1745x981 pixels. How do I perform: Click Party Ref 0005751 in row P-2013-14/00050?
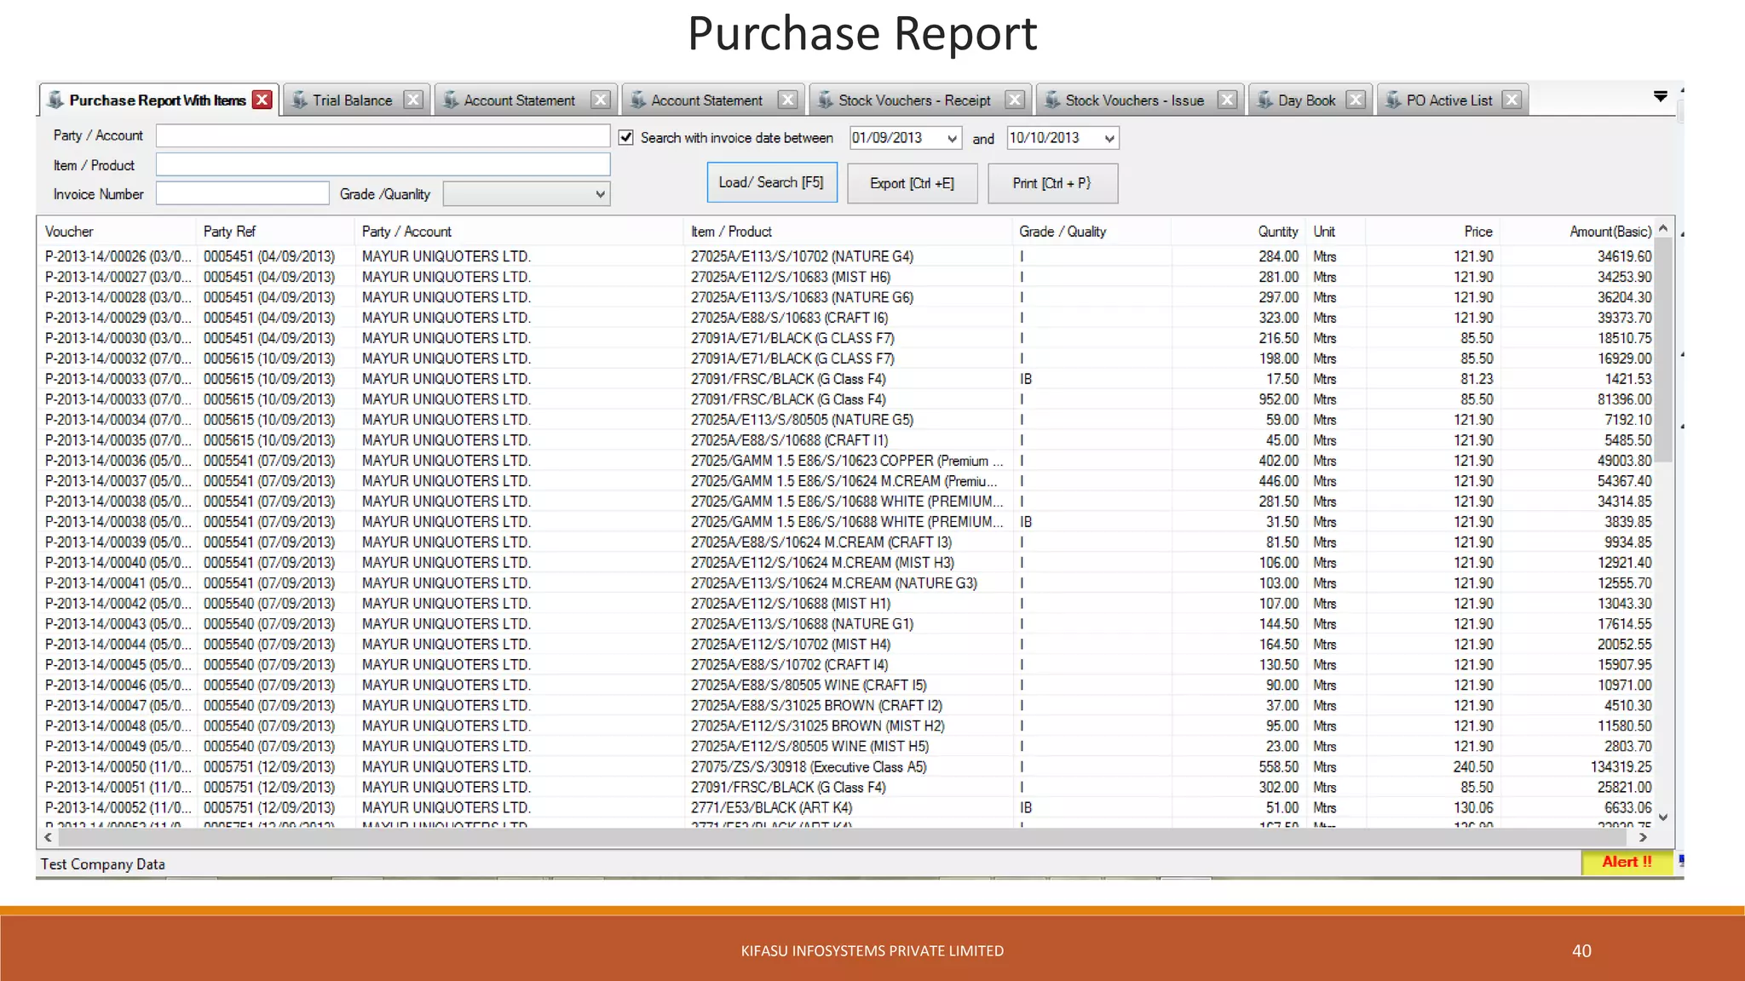coord(268,766)
